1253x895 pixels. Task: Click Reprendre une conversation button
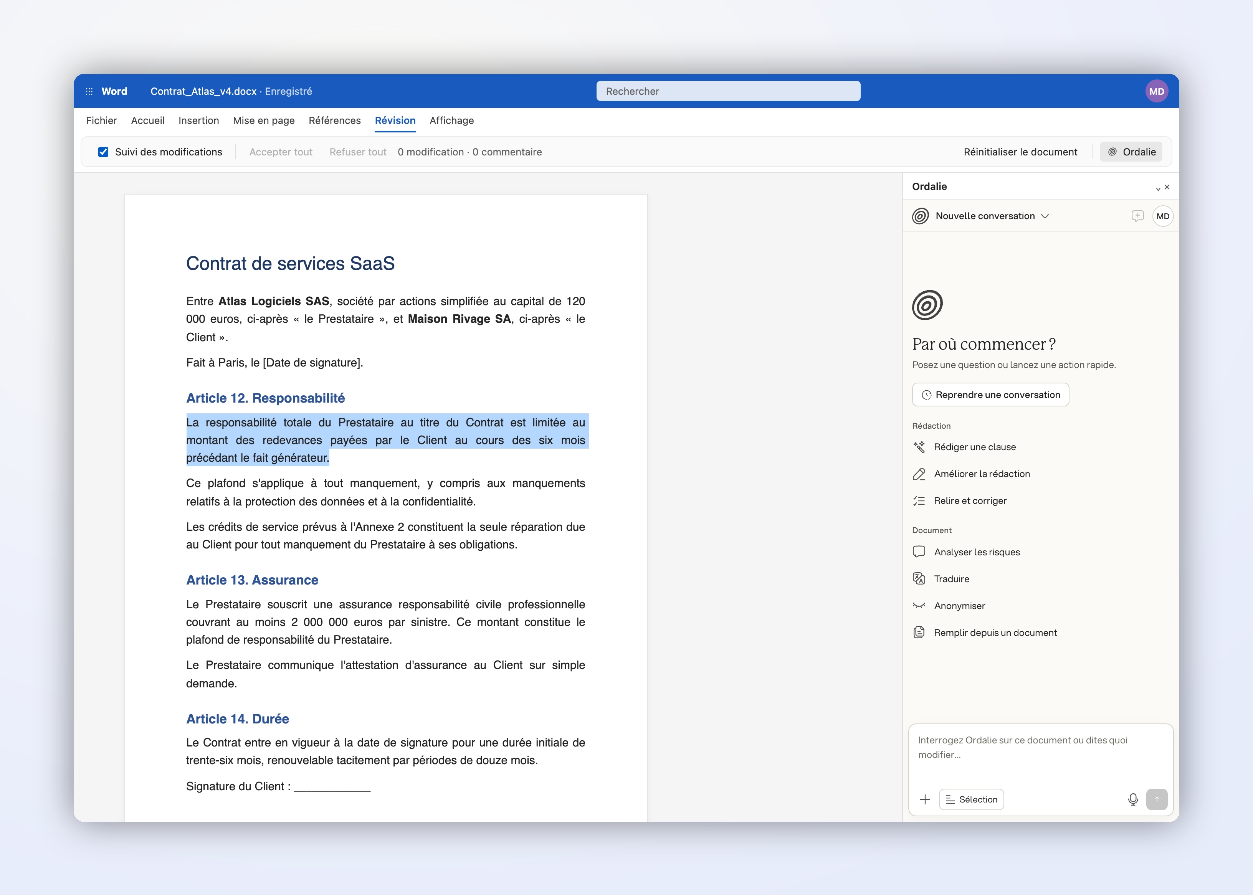tap(990, 395)
